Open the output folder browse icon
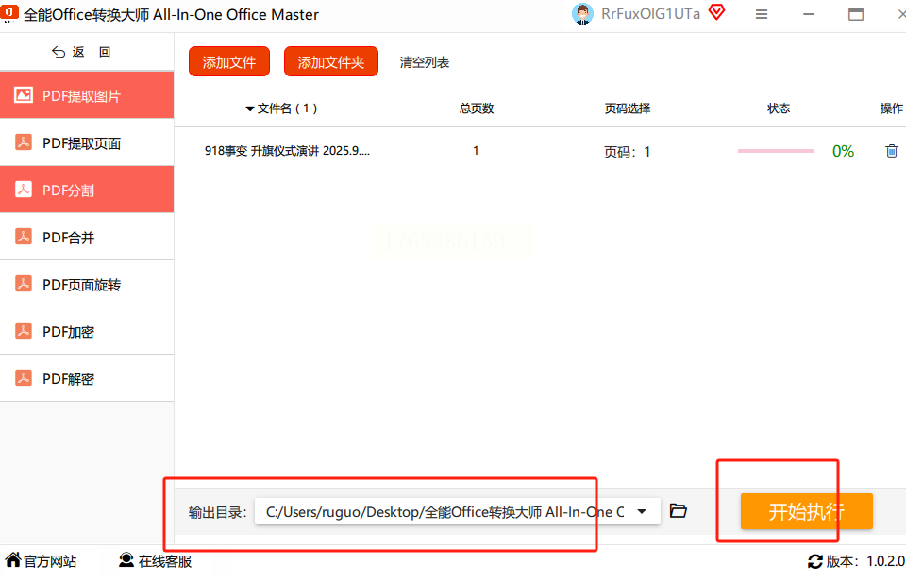This screenshot has height=581, width=906. click(x=678, y=510)
